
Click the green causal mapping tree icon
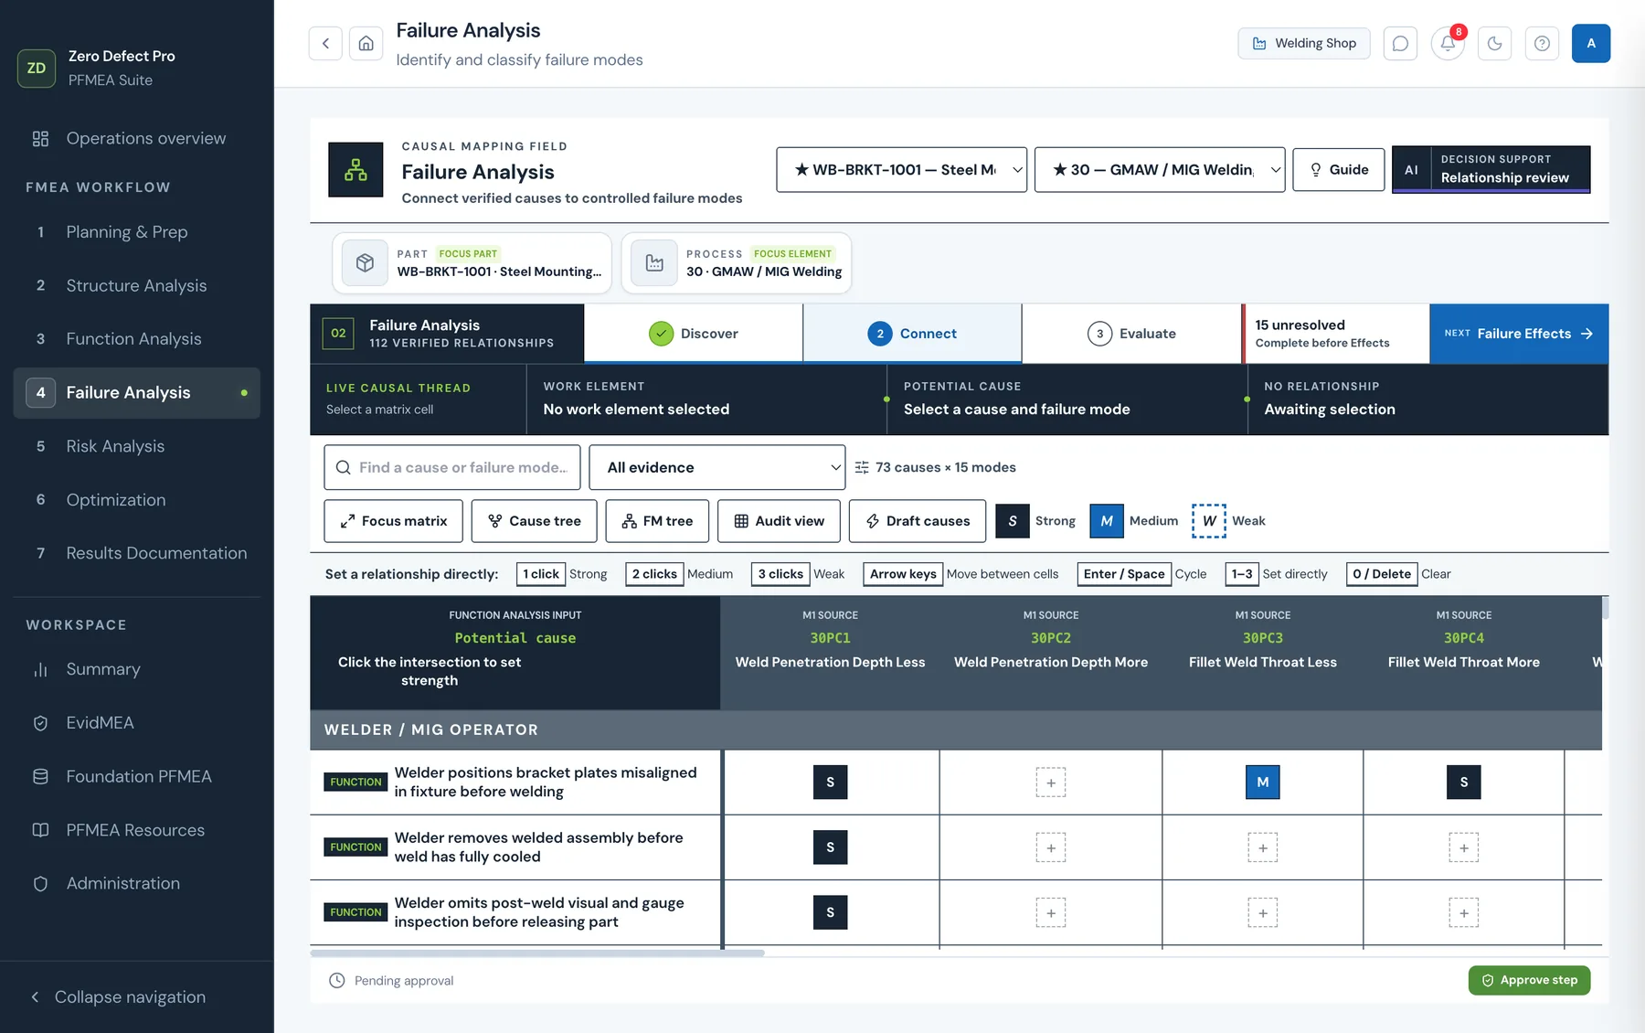(x=356, y=170)
